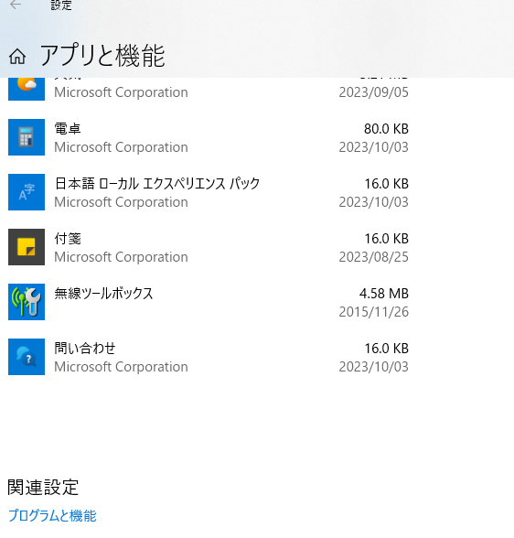Click Microsoft Corporation under 問い合わせ
514x538 pixels.
[x=121, y=367]
